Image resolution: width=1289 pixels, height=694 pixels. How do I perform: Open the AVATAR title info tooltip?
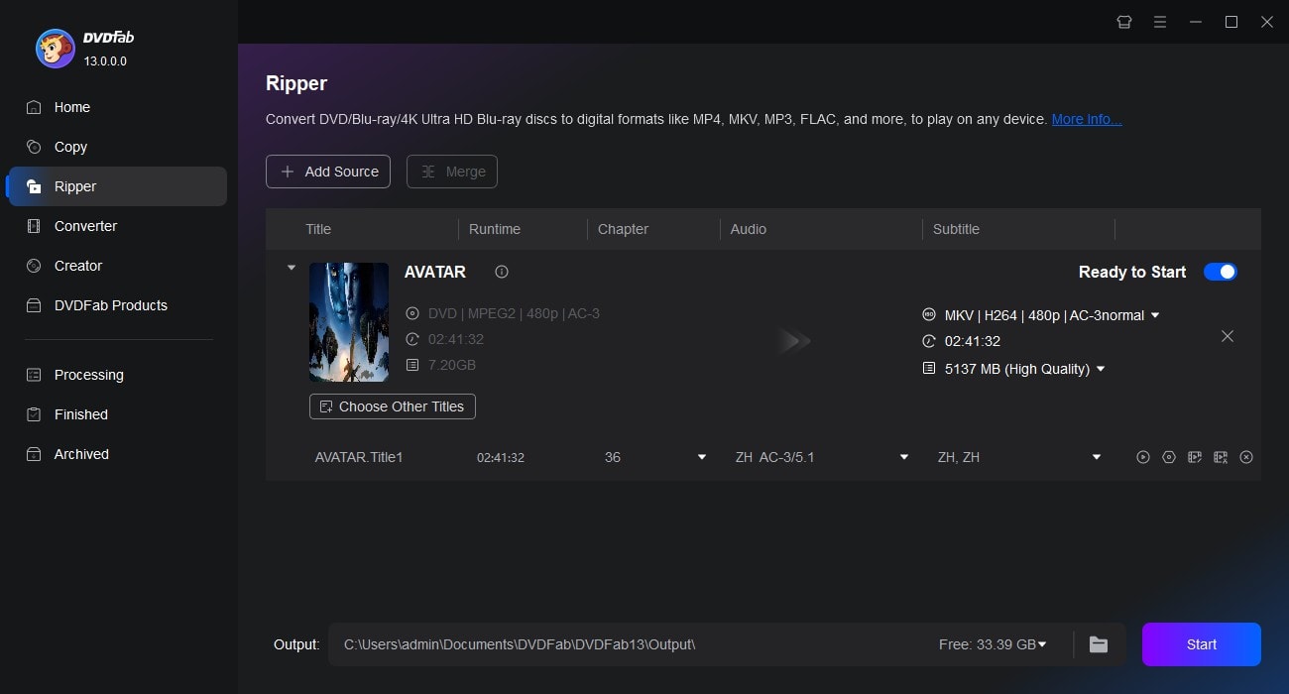click(x=501, y=271)
